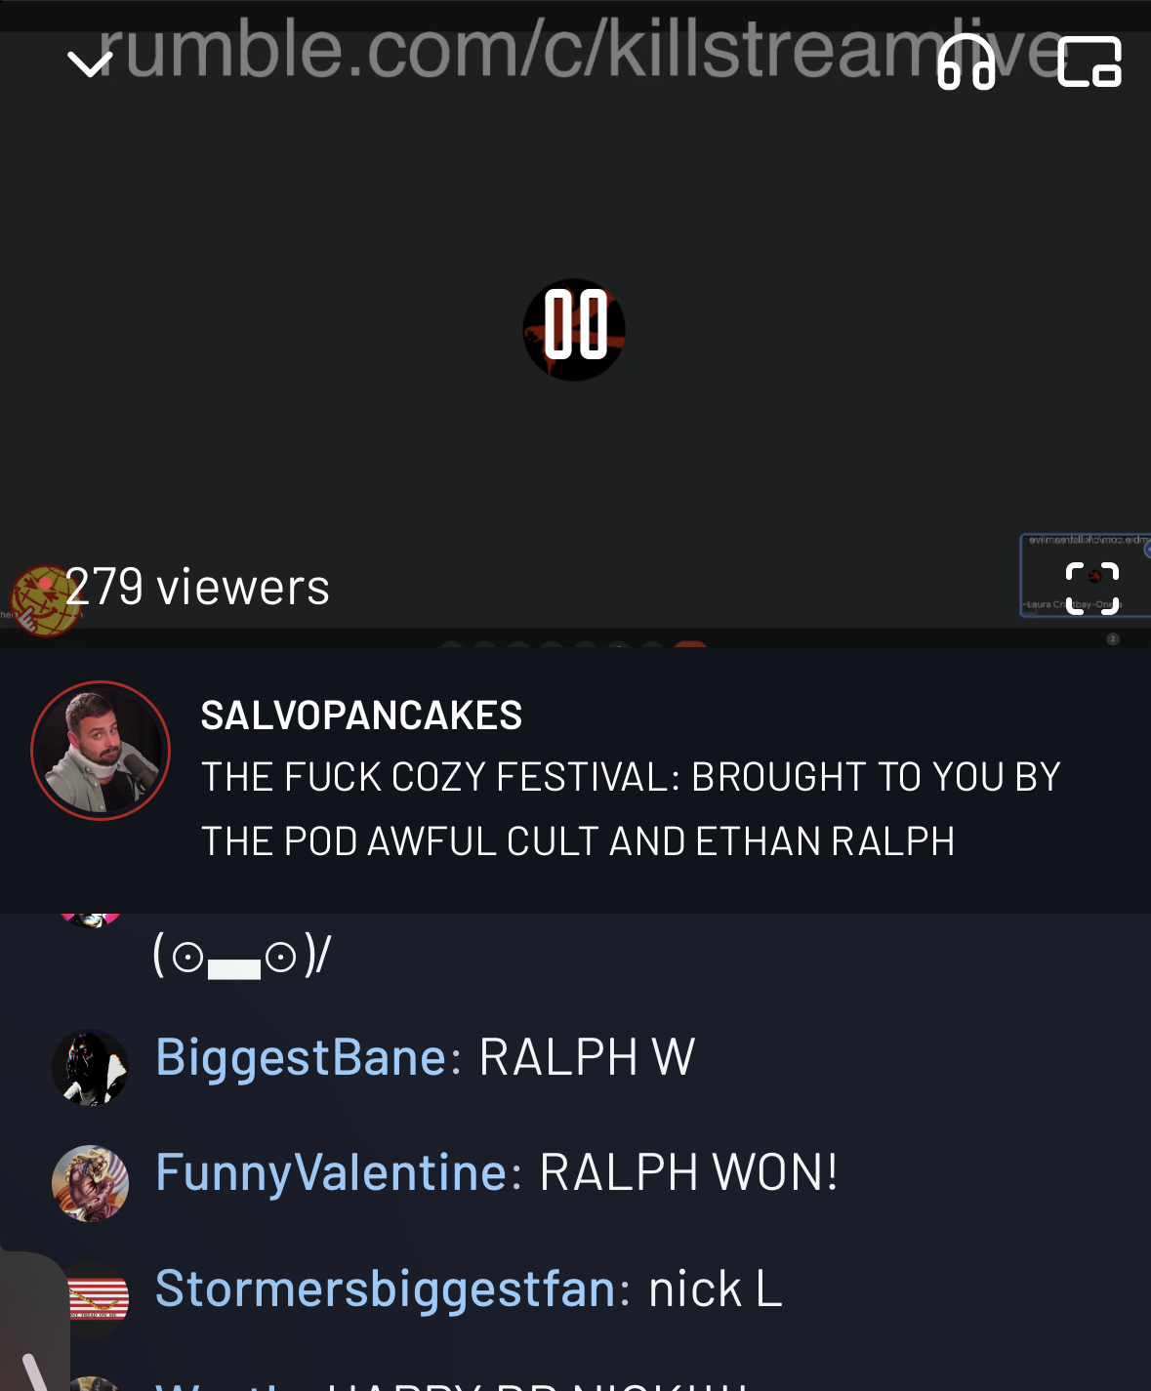The height and width of the screenshot is (1391, 1151).
Task: Tap the BiggestBane chat avatar
Action: pyautogui.click(x=90, y=1068)
